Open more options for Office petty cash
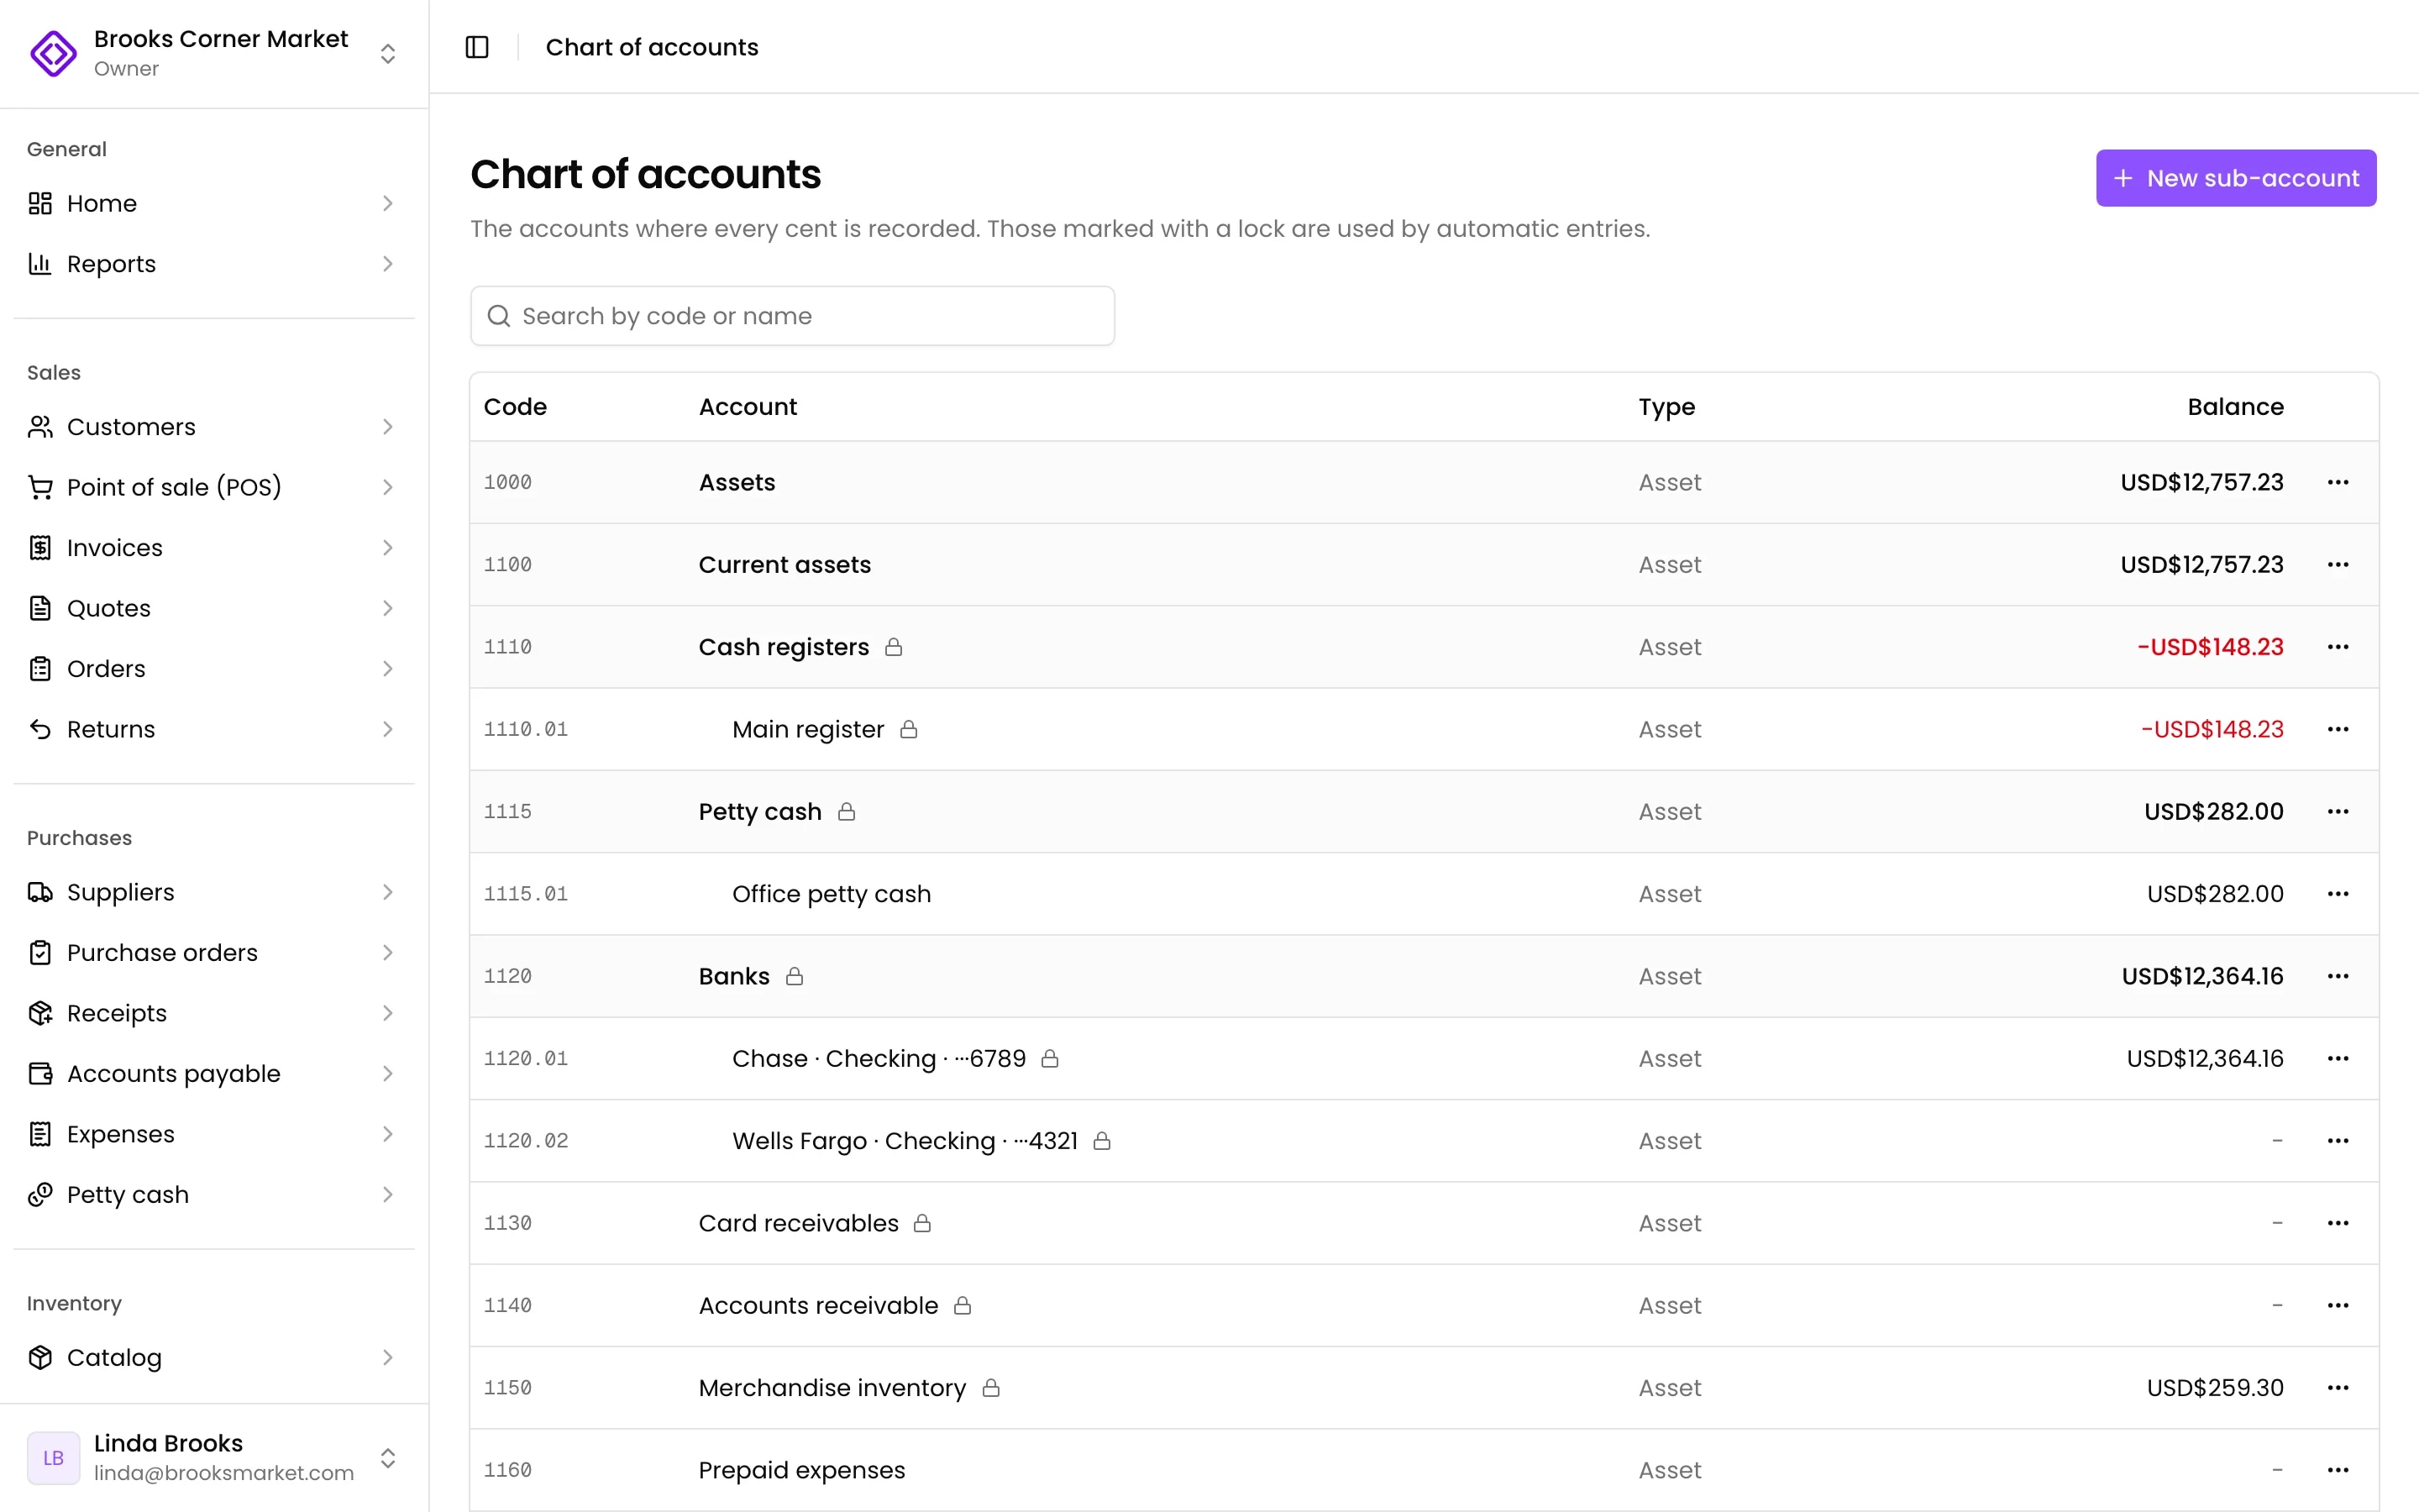This screenshot has width=2419, height=1512. (2337, 894)
